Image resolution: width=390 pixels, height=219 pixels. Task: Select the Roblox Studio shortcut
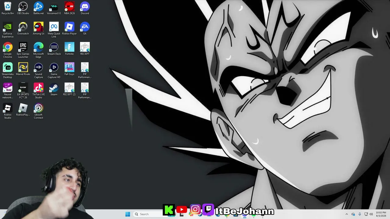click(8, 111)
